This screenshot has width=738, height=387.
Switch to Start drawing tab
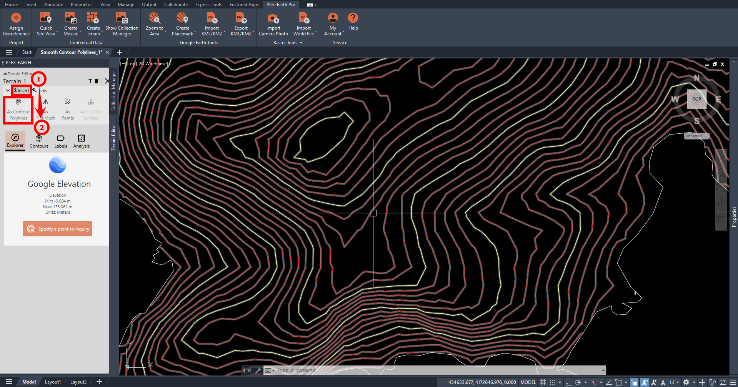(x=27, y=52)
